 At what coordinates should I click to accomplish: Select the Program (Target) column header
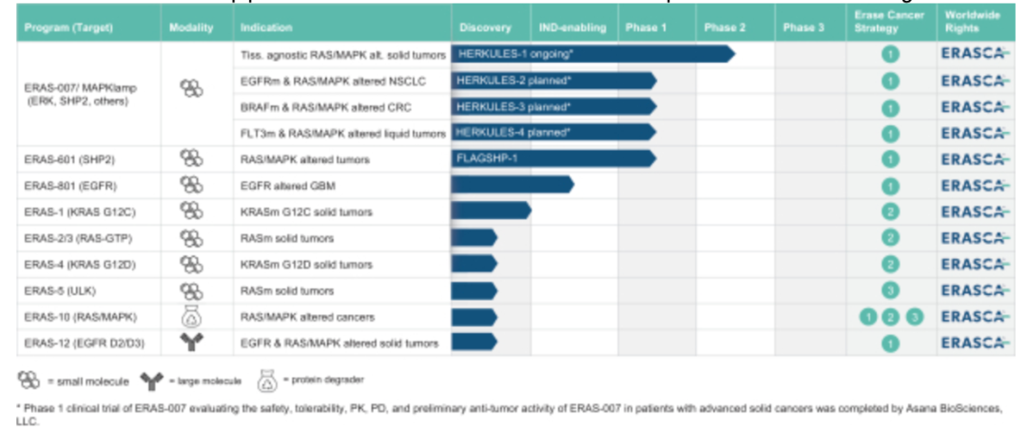(x=68, y=28)
